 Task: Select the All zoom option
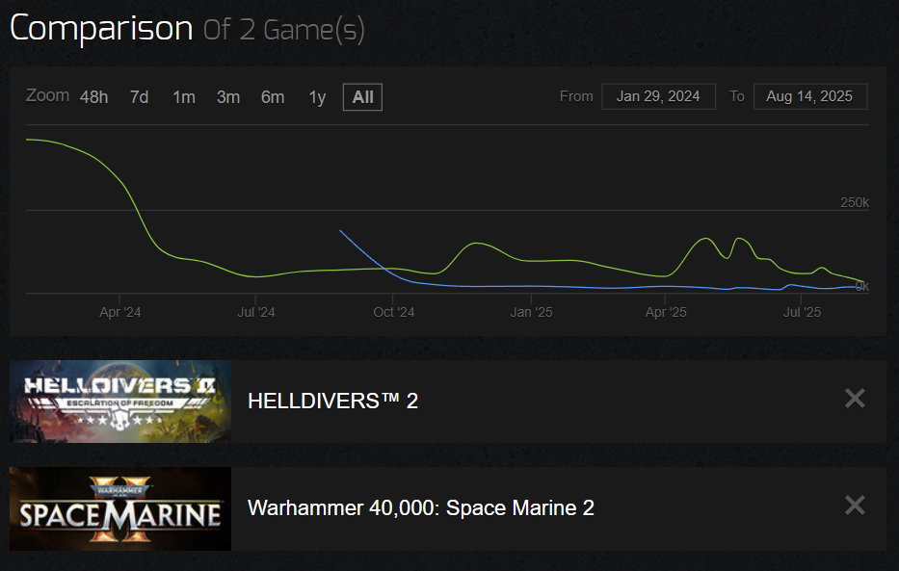362,97
